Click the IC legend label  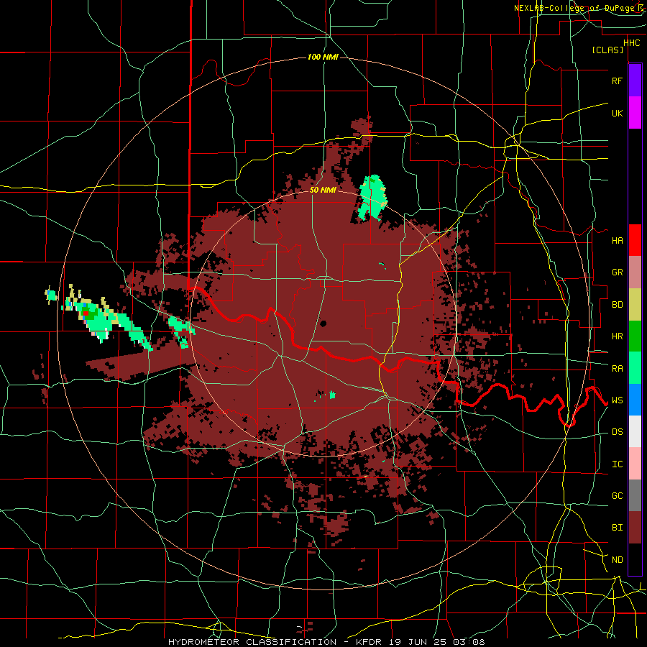tap(617, 464)
